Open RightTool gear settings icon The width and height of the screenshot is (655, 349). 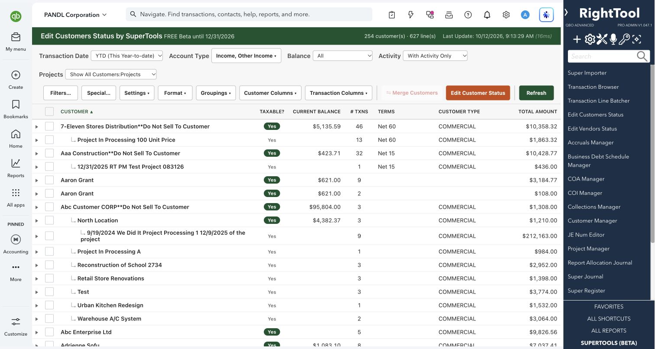coord(590,40)
